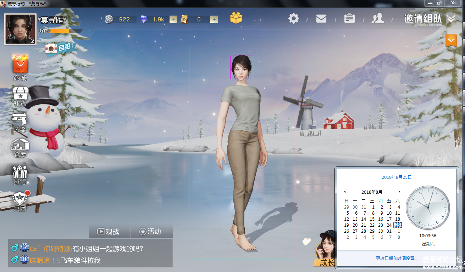Viewport: 465px width, 272px height.
Task: Open the 排行 ranking icon
Action: [20, 171]
